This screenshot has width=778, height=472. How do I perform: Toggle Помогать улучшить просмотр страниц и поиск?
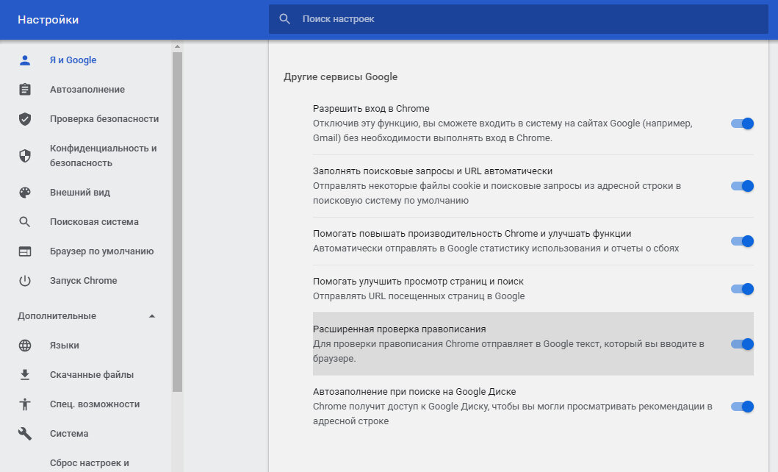point(742,289)
